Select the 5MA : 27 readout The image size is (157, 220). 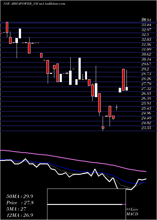coord(16,209)
